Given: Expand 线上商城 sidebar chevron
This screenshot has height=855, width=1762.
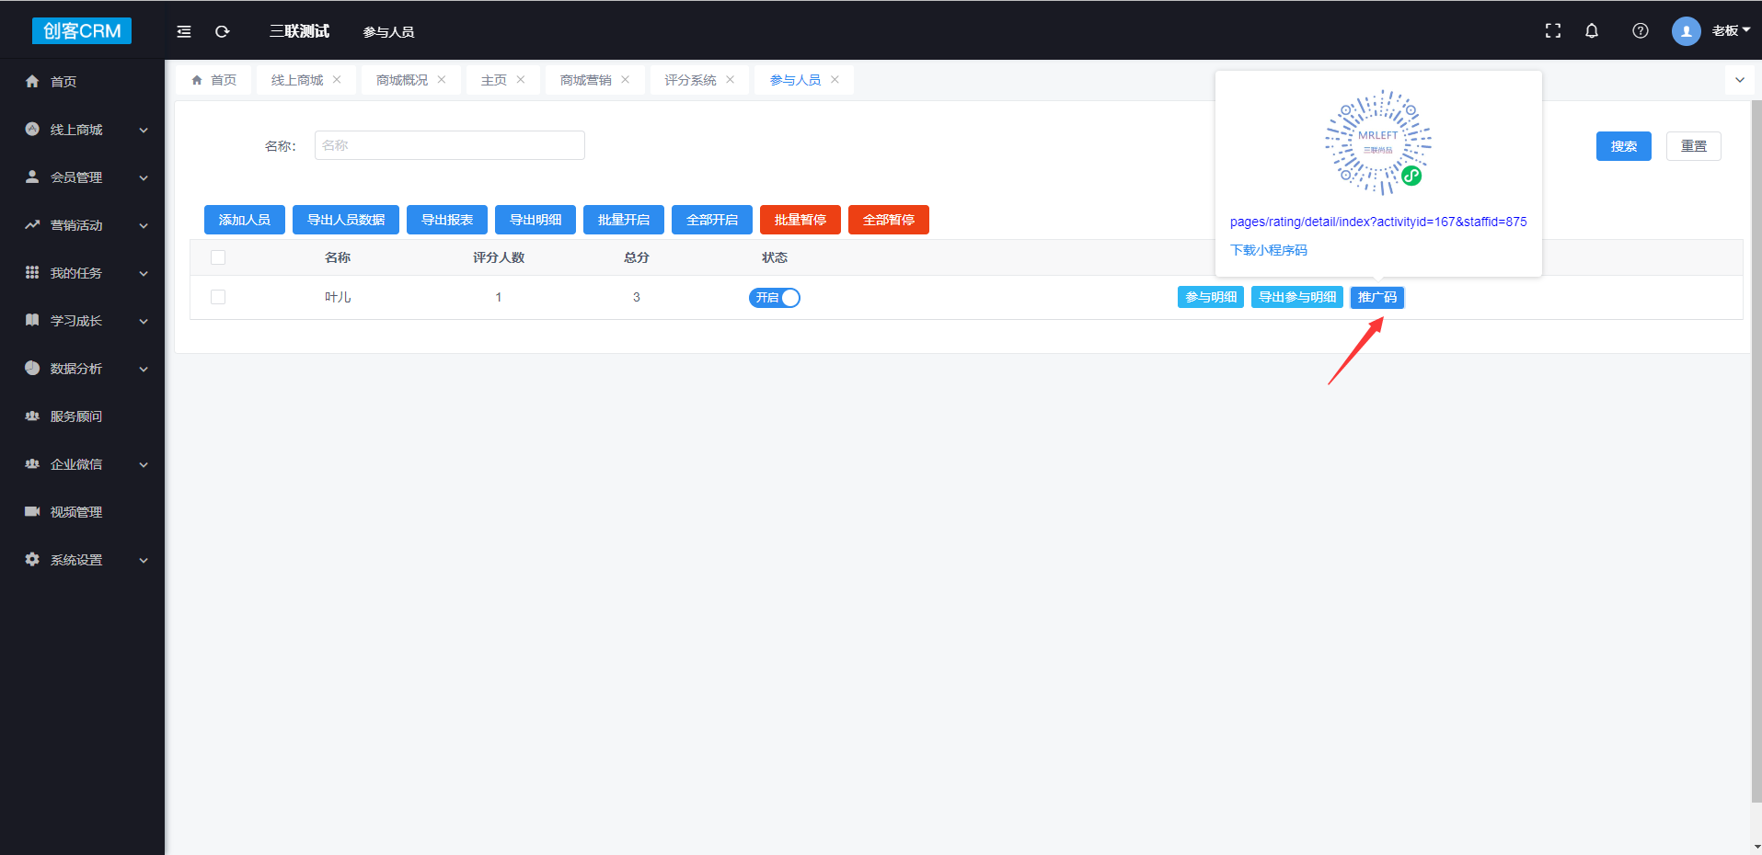Looking at the screenshot, I should [x=144, y=131].
